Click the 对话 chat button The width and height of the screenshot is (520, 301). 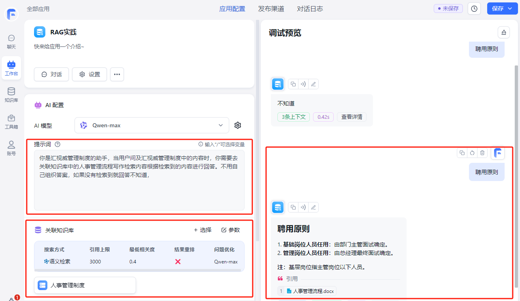click(51, 74)
